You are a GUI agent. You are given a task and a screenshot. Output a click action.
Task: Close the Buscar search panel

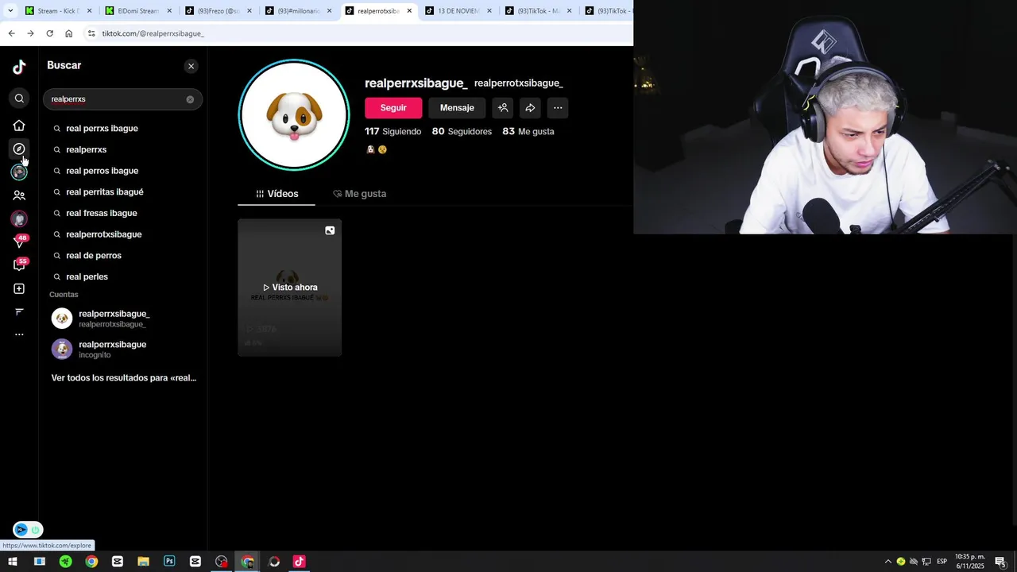191,66
